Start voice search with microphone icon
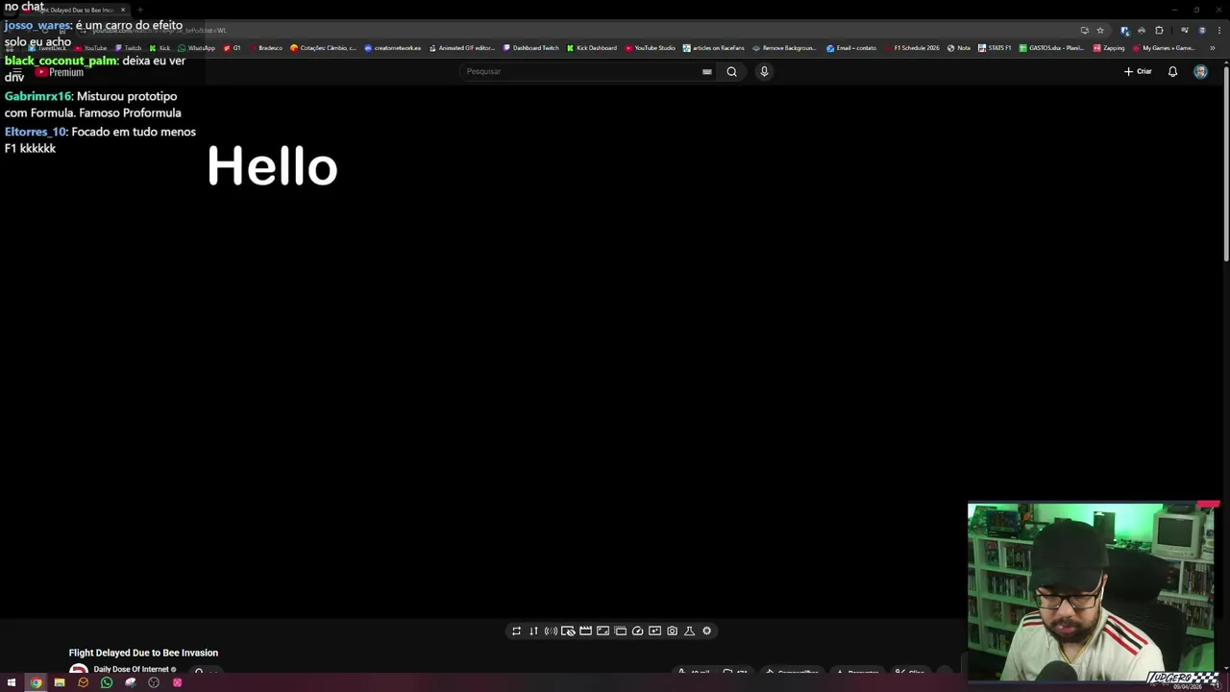The image size is (1230, 692). pyautogui.click(x=764, y=71)
